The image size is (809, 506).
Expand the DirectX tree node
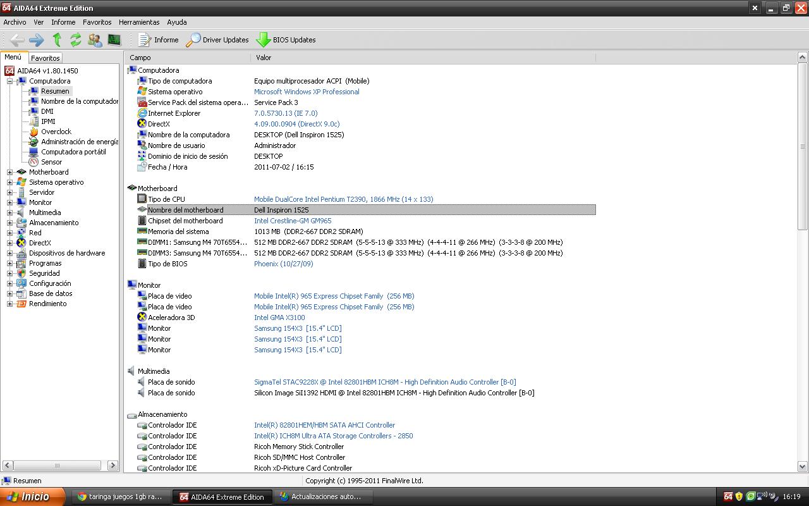coord(9,243)
